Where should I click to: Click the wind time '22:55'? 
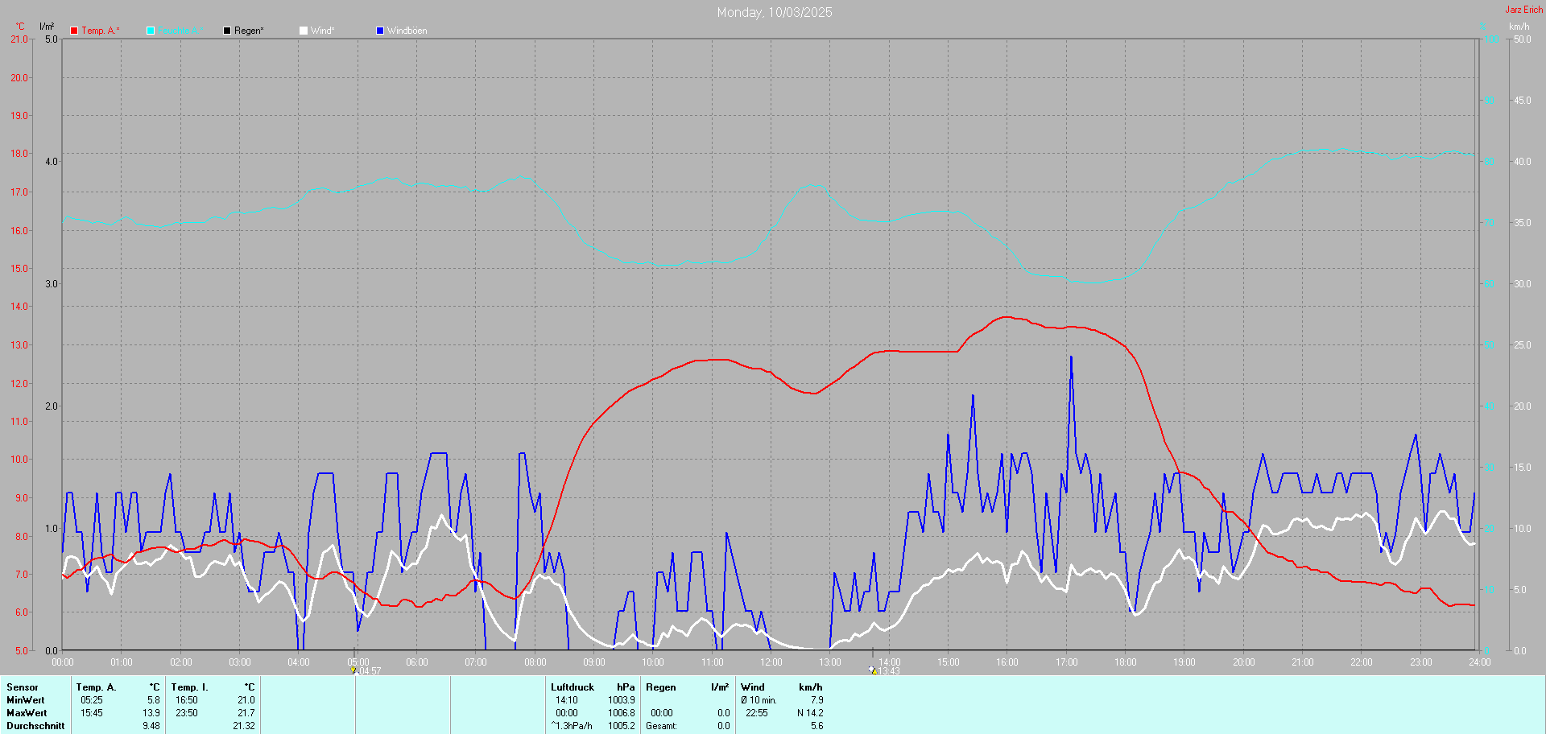pos(757,713)
